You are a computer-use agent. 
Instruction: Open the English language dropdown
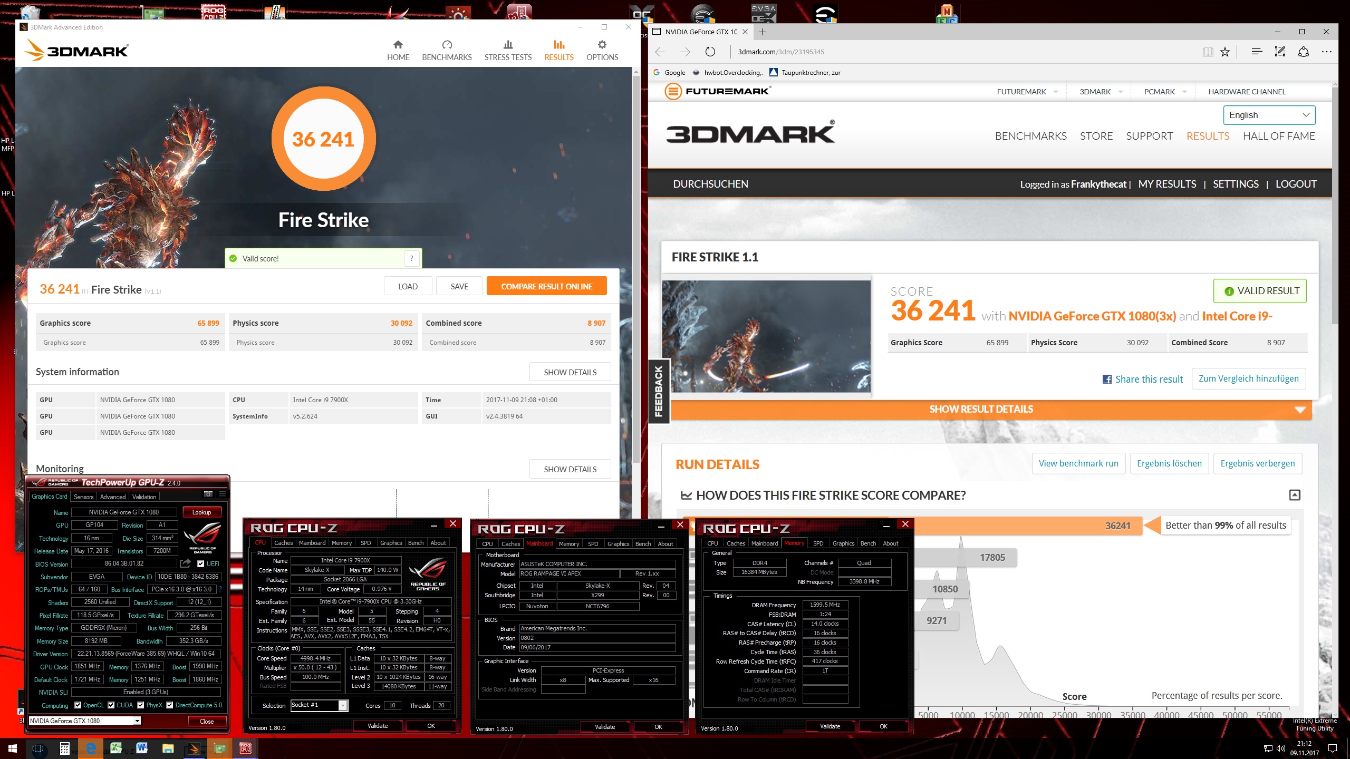point(1269,115)
